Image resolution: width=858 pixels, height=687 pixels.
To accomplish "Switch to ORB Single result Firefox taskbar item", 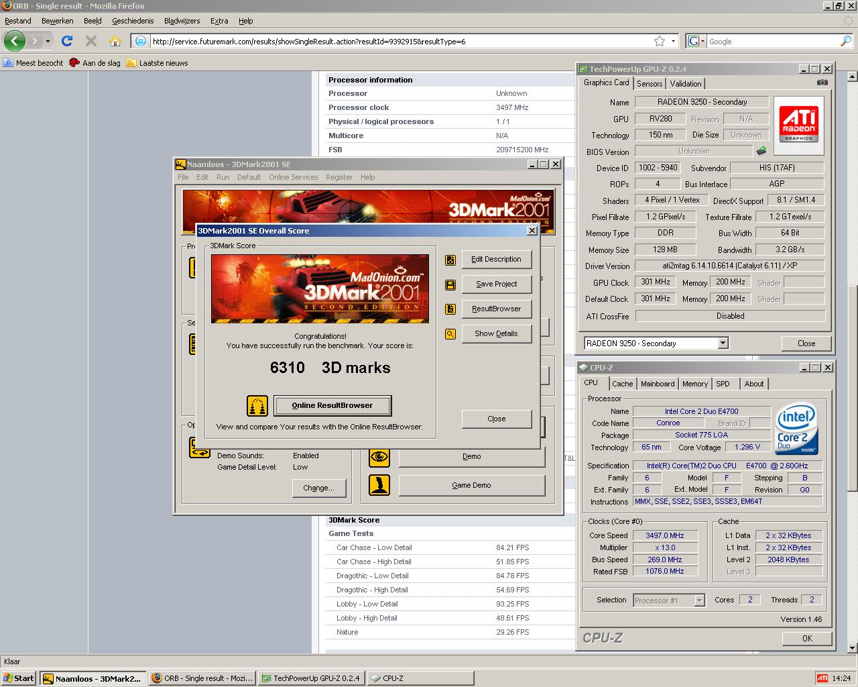I will (x=202, y=678).
